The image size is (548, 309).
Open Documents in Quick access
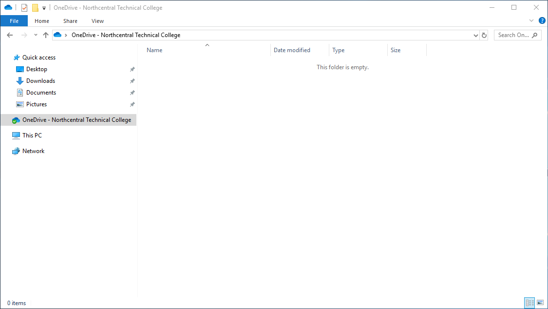click(41, 93)
